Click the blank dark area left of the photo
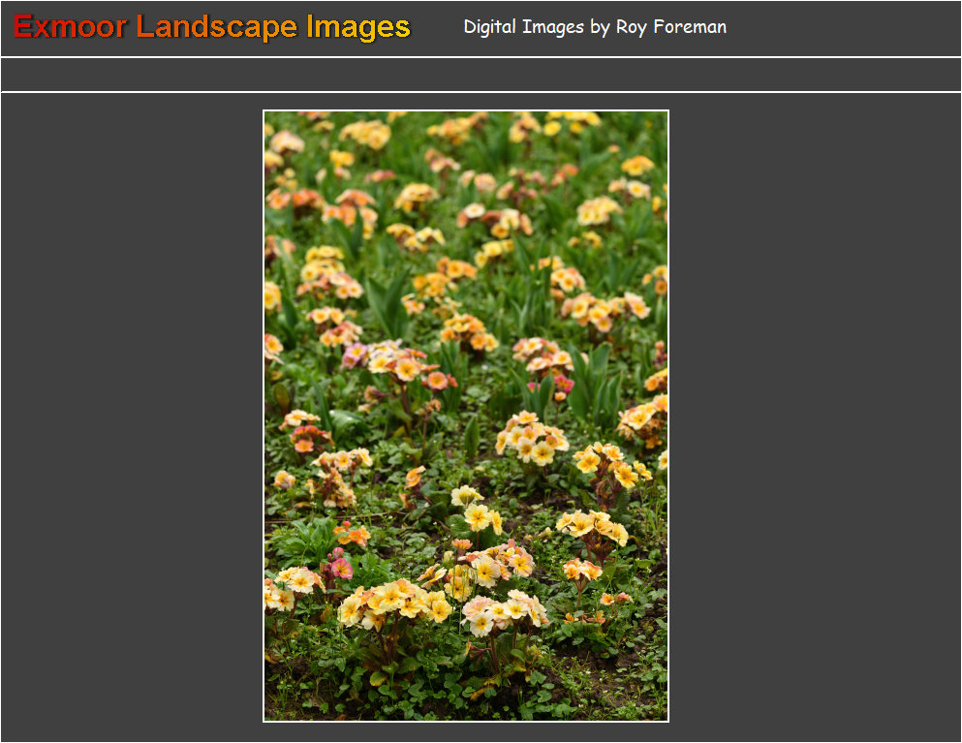 coord(131,417)
